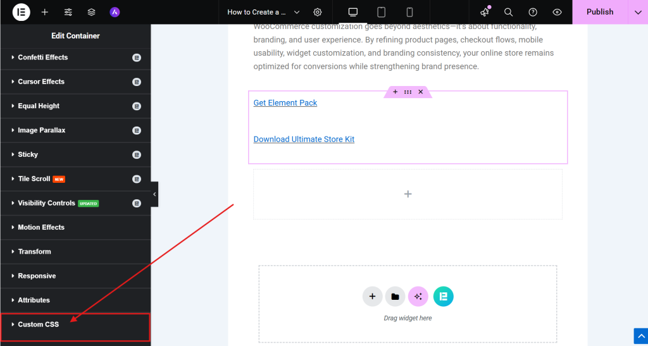Switch to tablet preview mode
This screenshot has width=648, height=346.
[x=382, y=12]
